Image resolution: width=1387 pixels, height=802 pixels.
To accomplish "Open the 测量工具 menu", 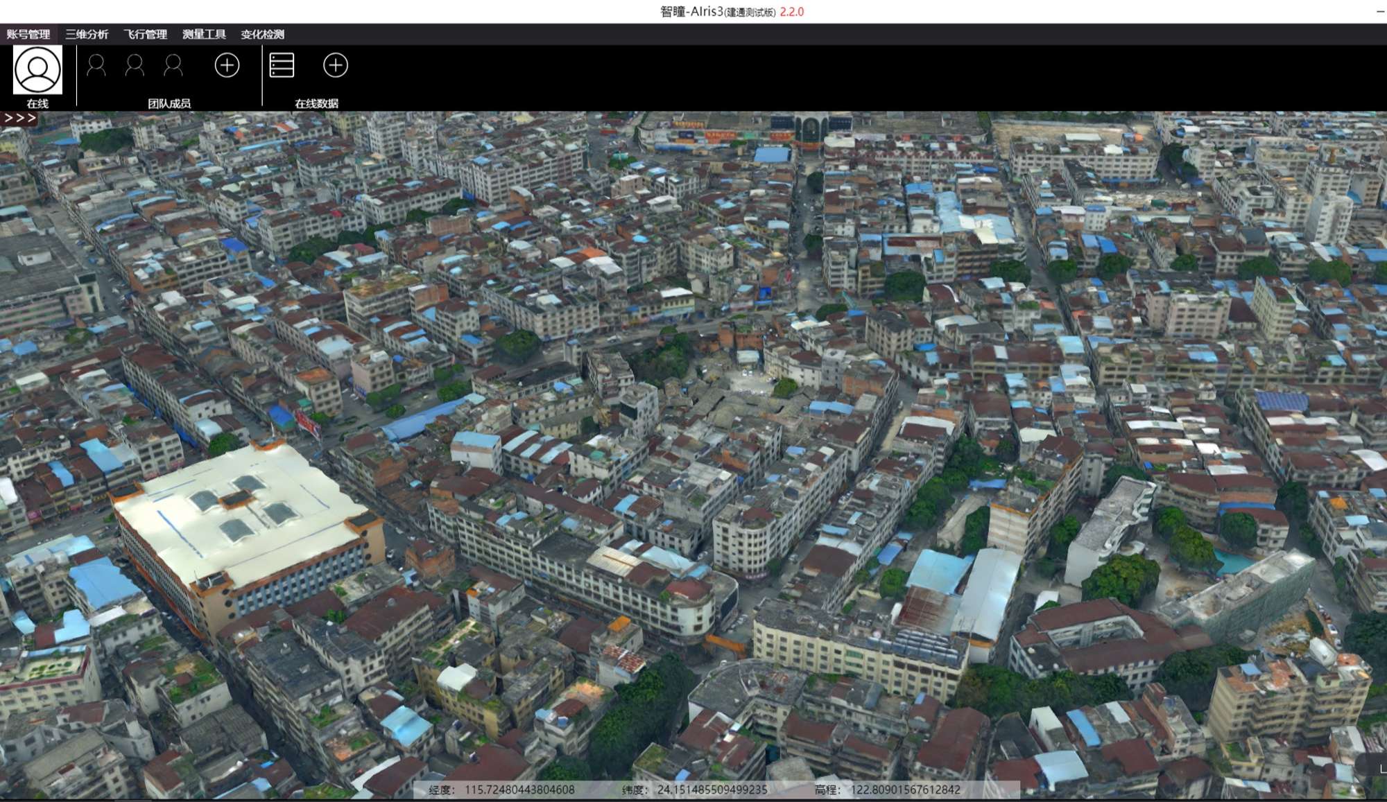I will coord(204,34).
